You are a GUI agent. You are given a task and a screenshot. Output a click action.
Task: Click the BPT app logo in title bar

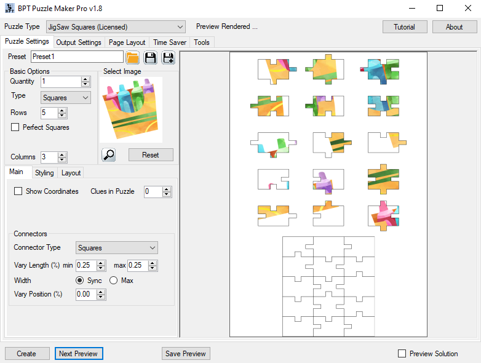[9, 9]
